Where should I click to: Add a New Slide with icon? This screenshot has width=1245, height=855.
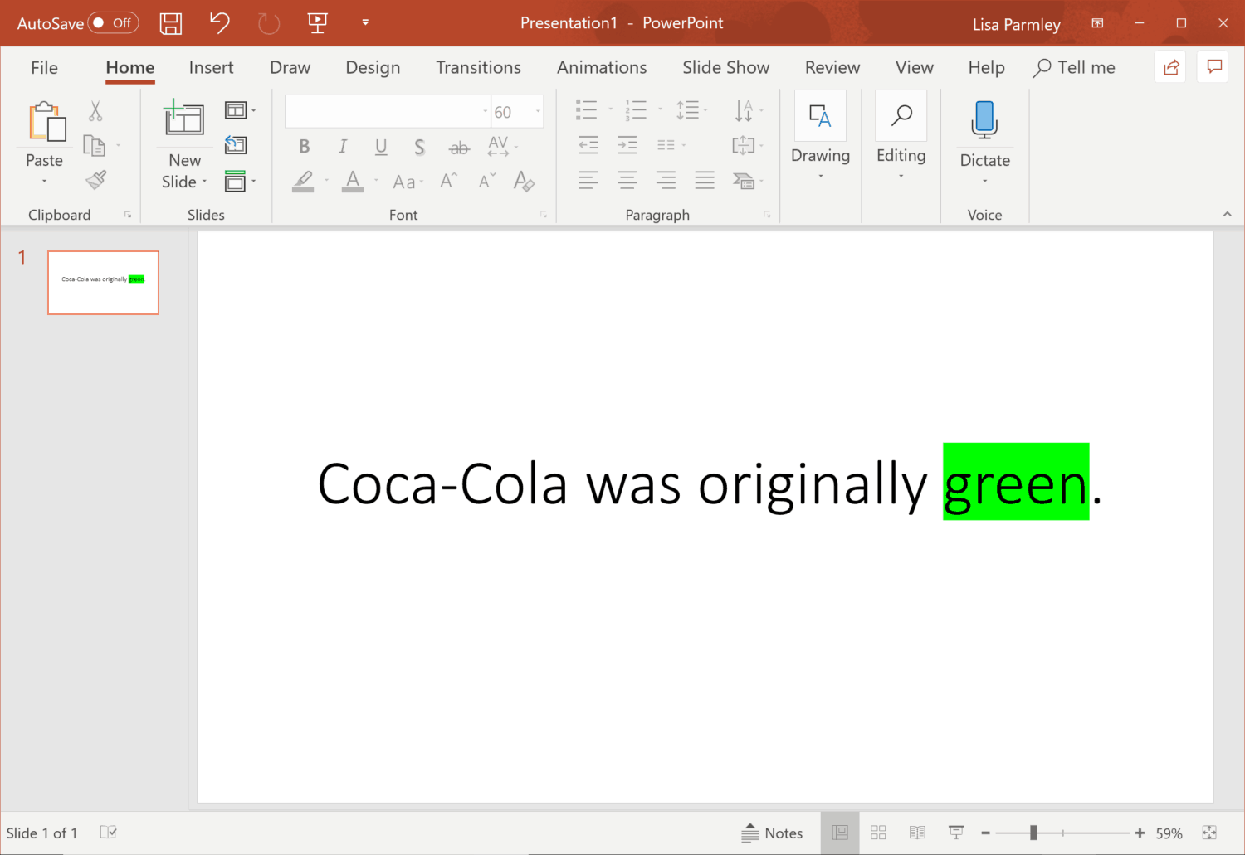pyautogui.click(x=184, y=118)
